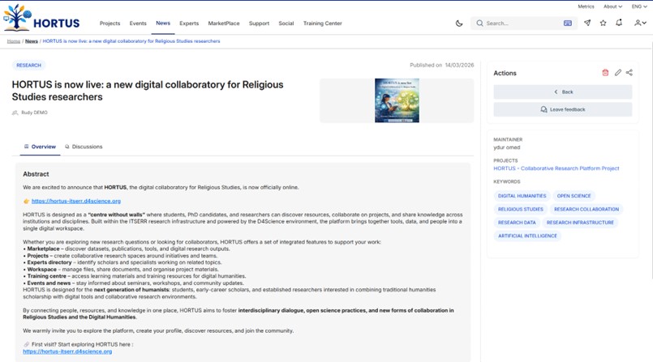
Task: Share news via share icon
Action: [629, 73]
